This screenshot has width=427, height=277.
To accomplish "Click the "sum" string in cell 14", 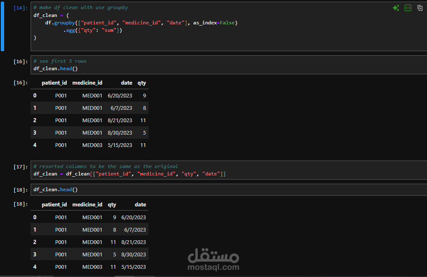I will click(x=109, y=30).
